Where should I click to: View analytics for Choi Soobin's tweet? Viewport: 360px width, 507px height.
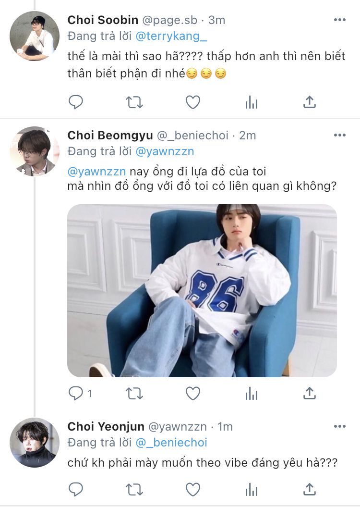[x=251, y=102]
